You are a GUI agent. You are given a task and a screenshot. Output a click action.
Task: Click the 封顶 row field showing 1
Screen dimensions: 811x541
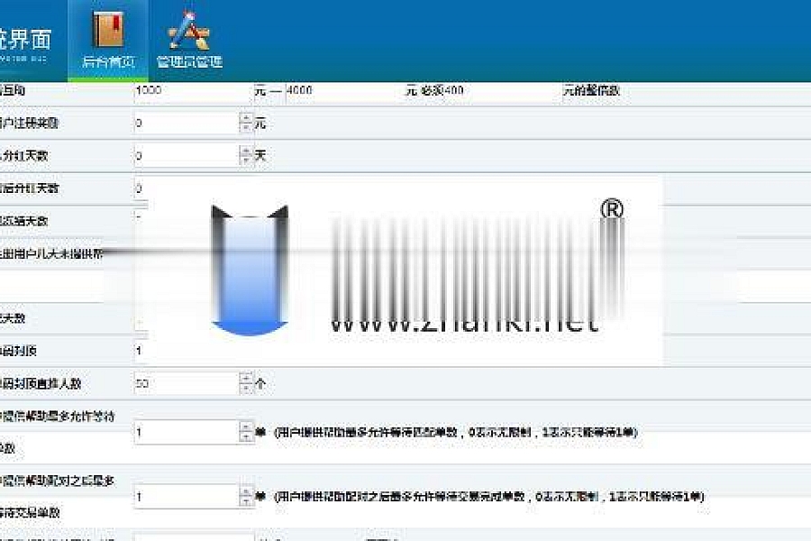[x=141, y=351]
